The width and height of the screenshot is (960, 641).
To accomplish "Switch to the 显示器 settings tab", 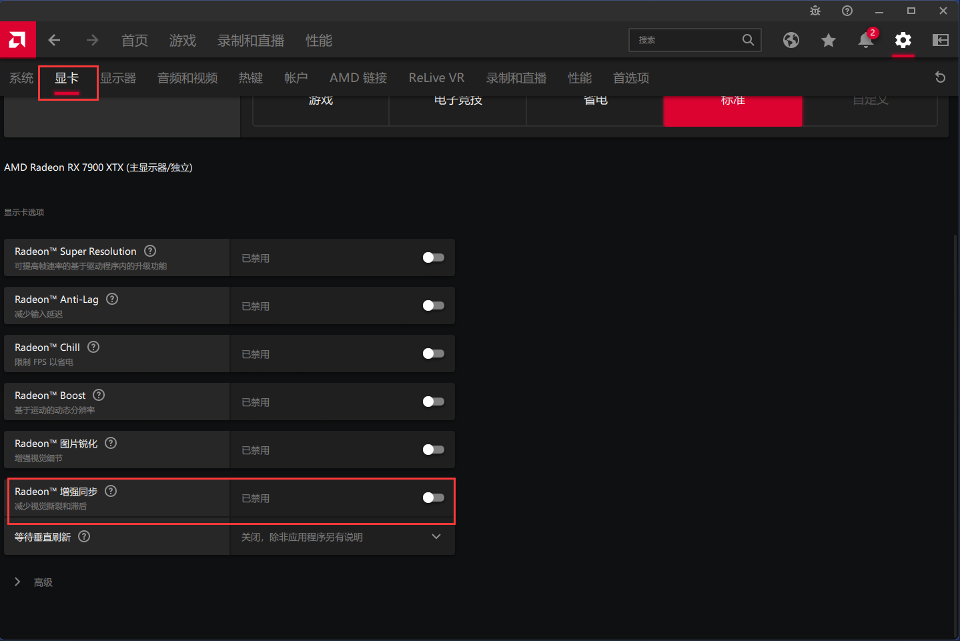I will click(118, 78).
